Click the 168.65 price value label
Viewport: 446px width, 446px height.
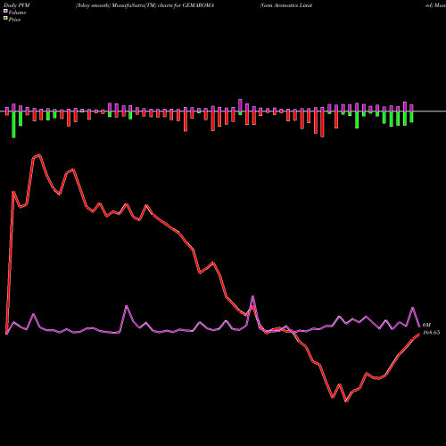pyautogui.click(x=431, y=333)
